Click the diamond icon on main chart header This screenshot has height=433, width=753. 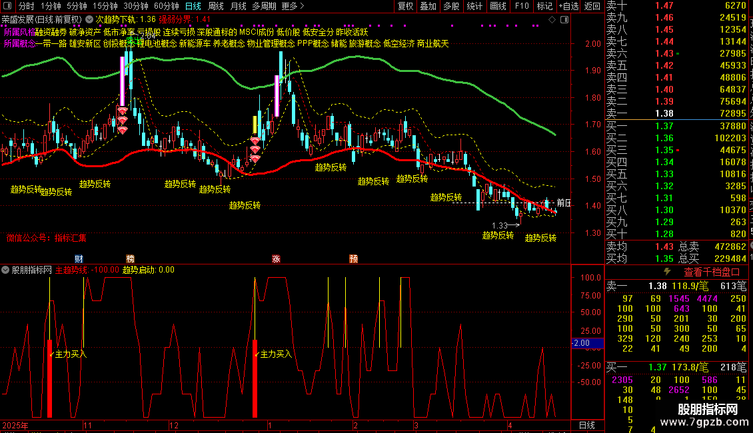click(552, 20)
